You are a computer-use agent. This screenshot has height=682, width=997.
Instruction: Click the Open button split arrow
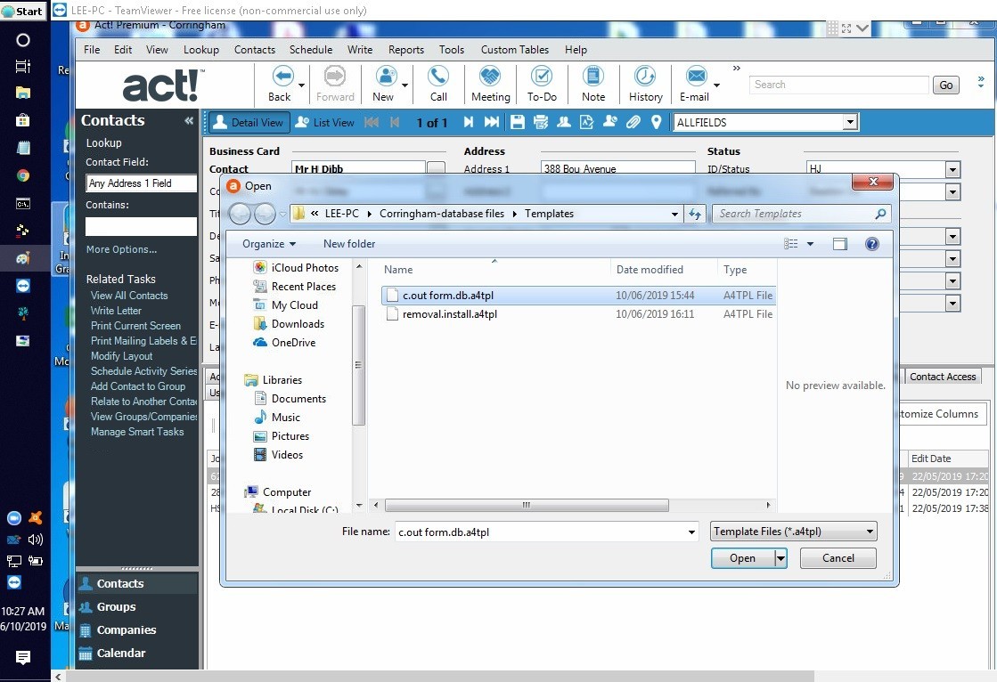click(780, 558)
